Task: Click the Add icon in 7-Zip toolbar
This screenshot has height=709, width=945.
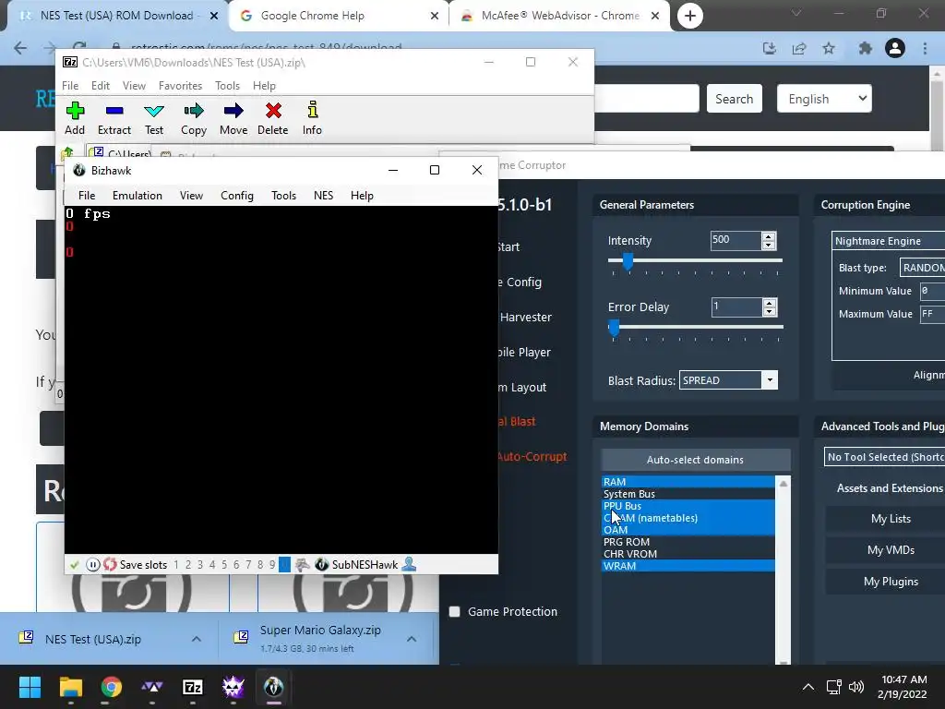Action: 75,111
